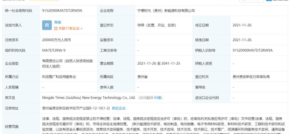Click region value 贵州省
Screen dimensions: 291x134
coord(142,77)
